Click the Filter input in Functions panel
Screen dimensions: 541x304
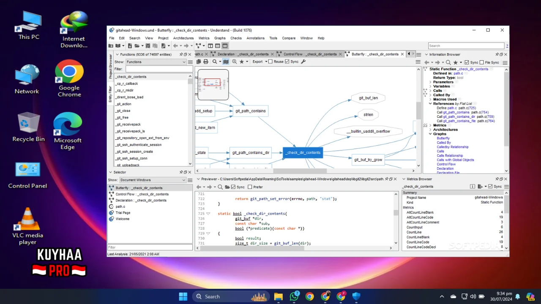tap(158, 69)
